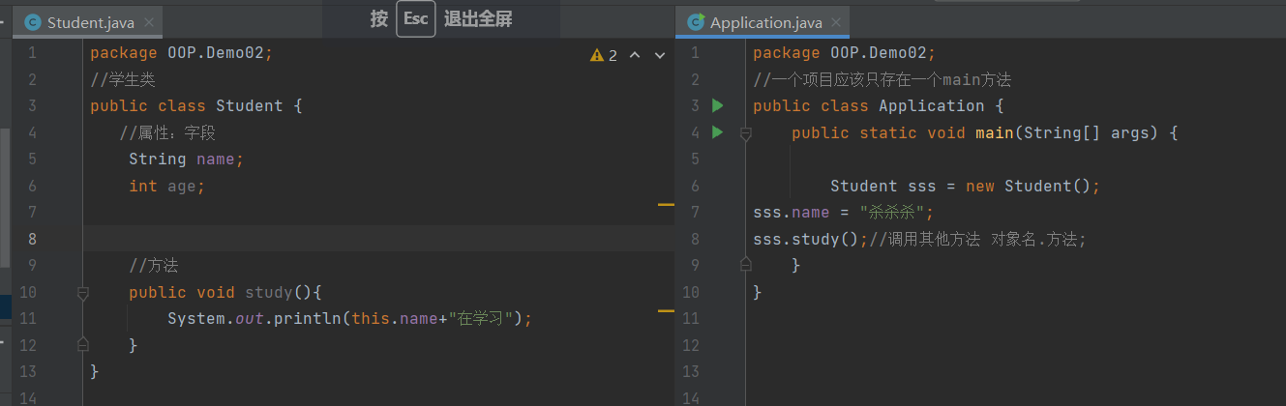
Task: Switch to the Application.java tab
Action: tap(767, 22)
